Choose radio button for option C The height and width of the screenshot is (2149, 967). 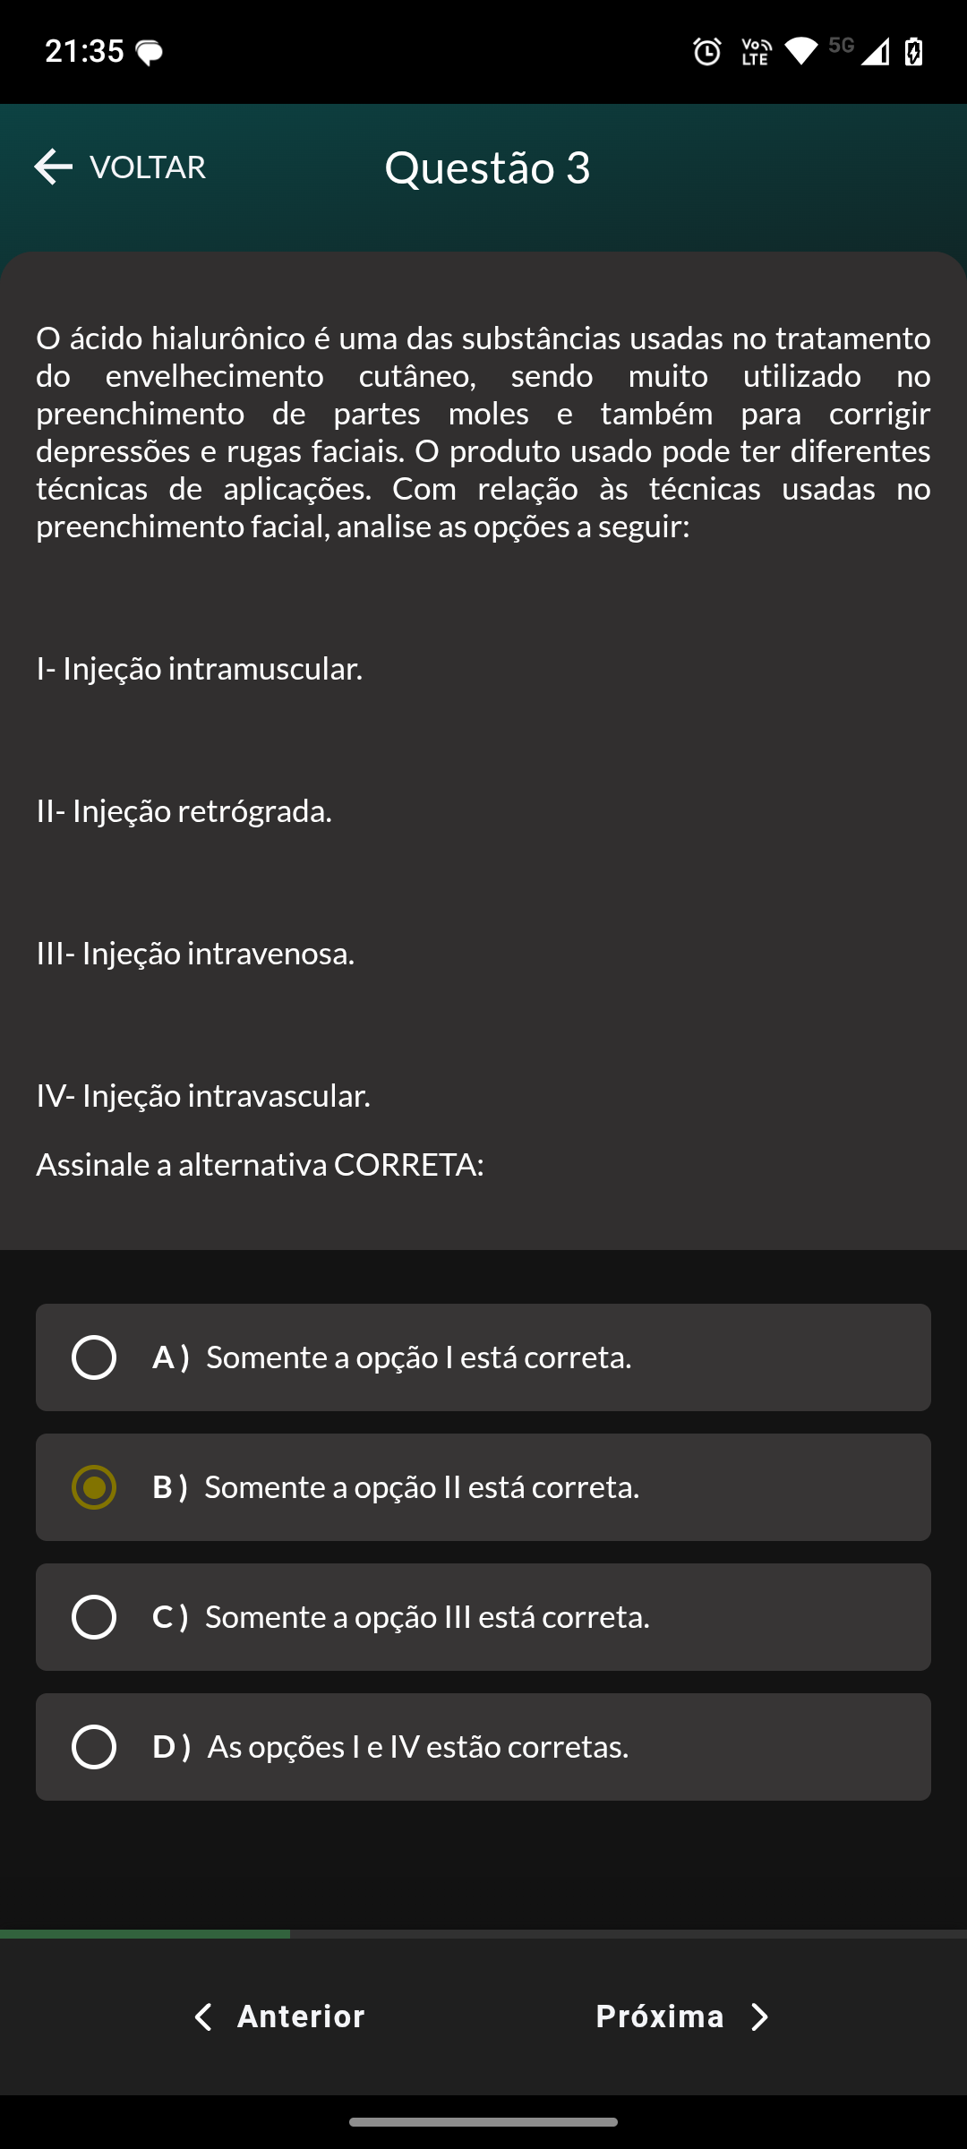coord(94,1617)
